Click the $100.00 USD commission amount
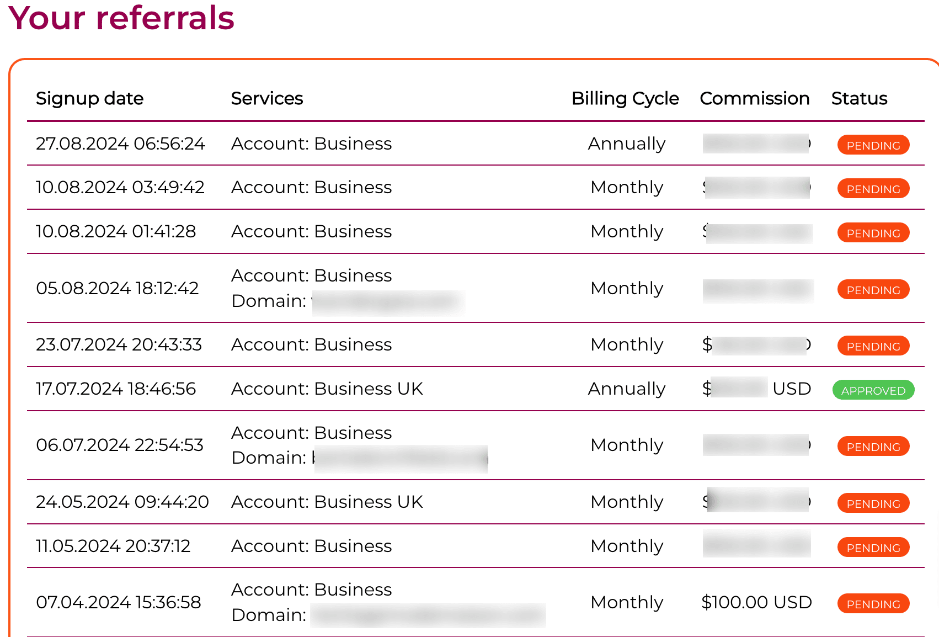The width and height of the screenshot is (939, 637). (x=756, y=602)
